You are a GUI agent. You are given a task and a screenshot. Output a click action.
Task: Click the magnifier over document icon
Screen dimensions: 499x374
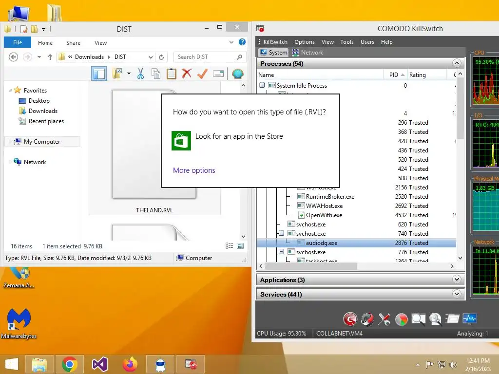pyautogui.click(x=435, y=319)
